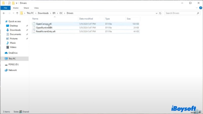
Task: Select the ResetNvramEntry.efi file
Action: tap(46, 31)
